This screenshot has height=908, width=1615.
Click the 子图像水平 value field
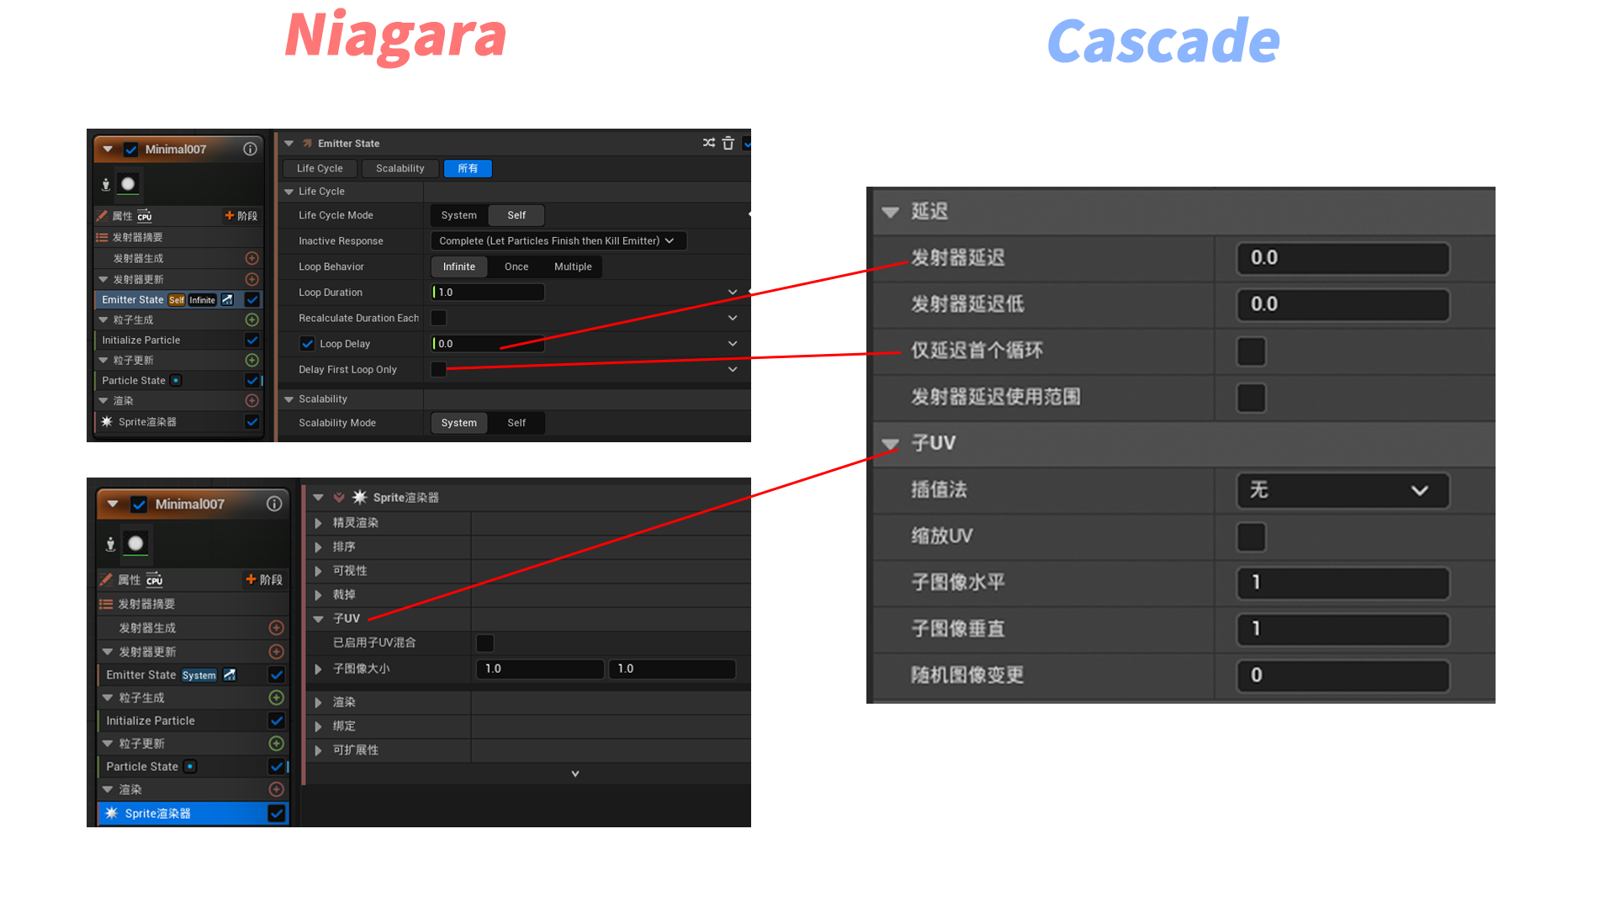[1342, 583]
